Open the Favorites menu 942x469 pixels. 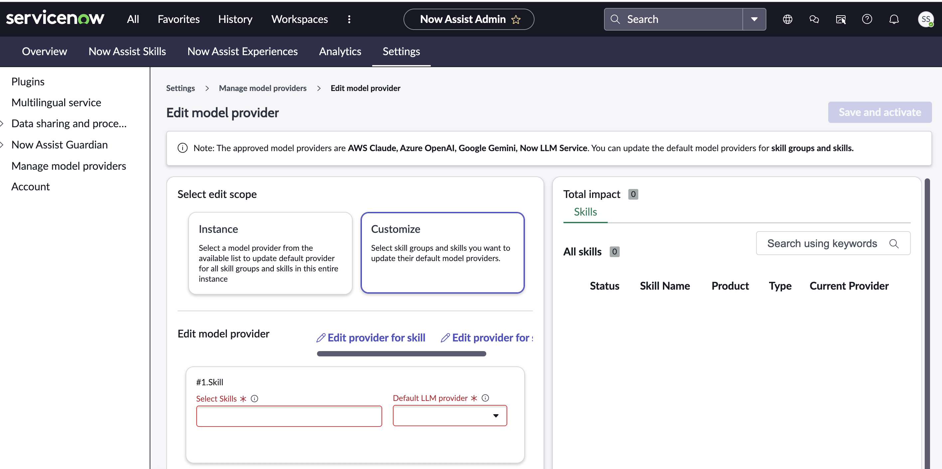point(178,19)
